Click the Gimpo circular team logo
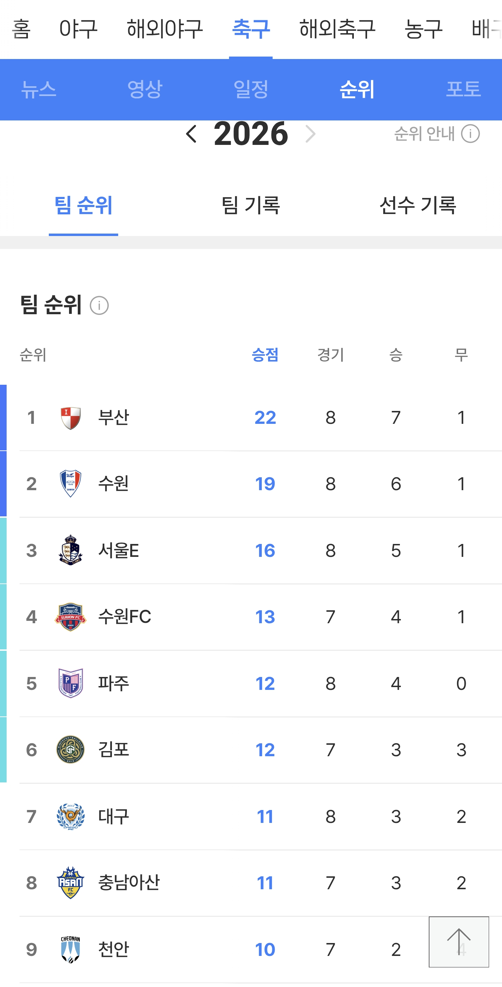 tap(70, 750)
